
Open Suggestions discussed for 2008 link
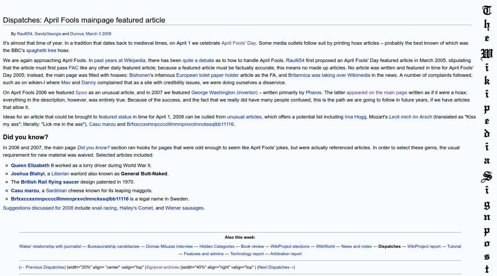(38, 208)
